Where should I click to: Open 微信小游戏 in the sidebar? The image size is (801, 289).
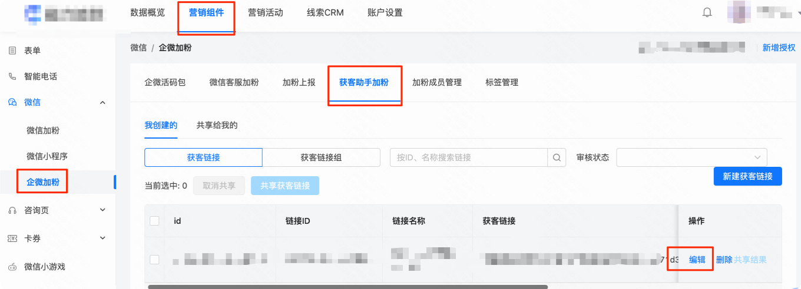pyautogui.click(x=45, y=267)
